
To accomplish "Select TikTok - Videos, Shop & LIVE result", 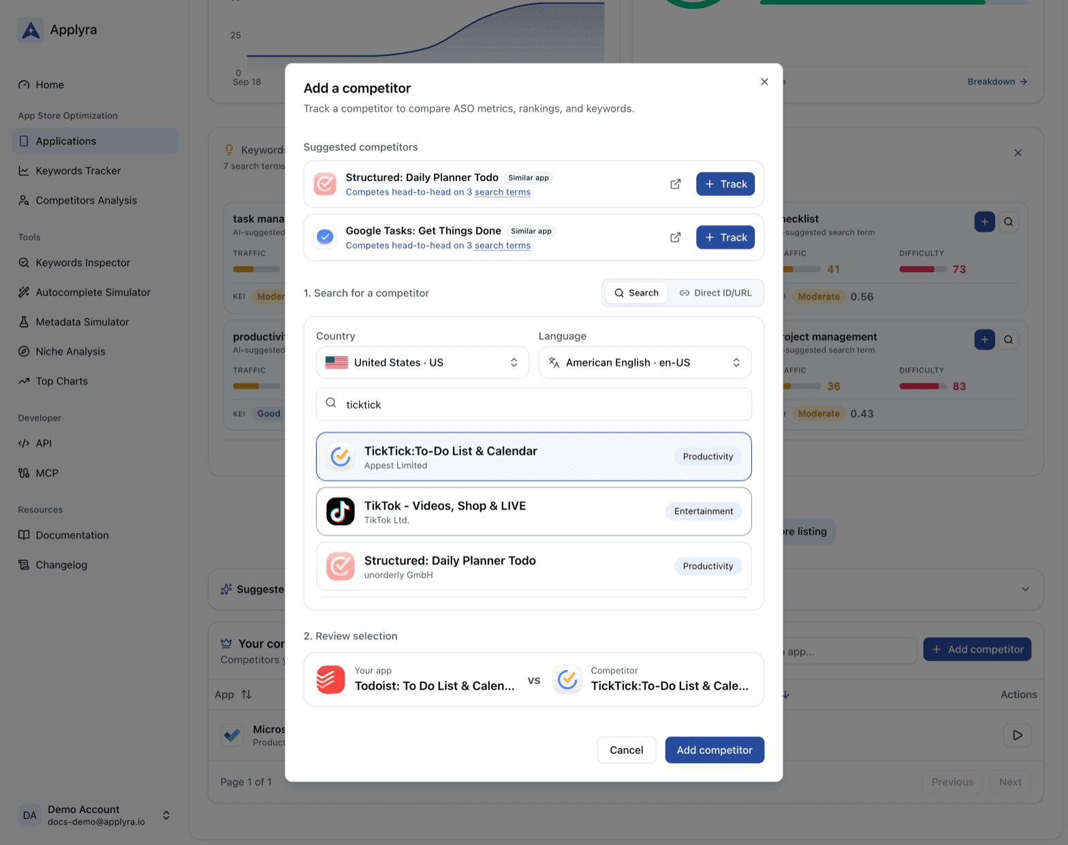I will [534, 511].
